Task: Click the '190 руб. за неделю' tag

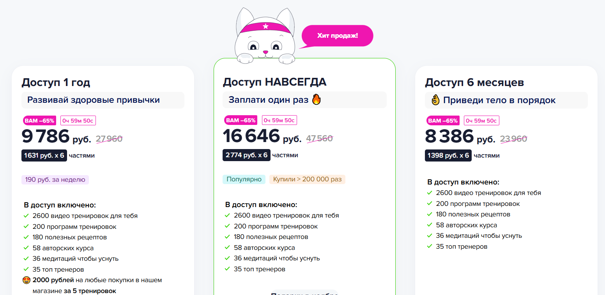Action: tap(55, 180)
